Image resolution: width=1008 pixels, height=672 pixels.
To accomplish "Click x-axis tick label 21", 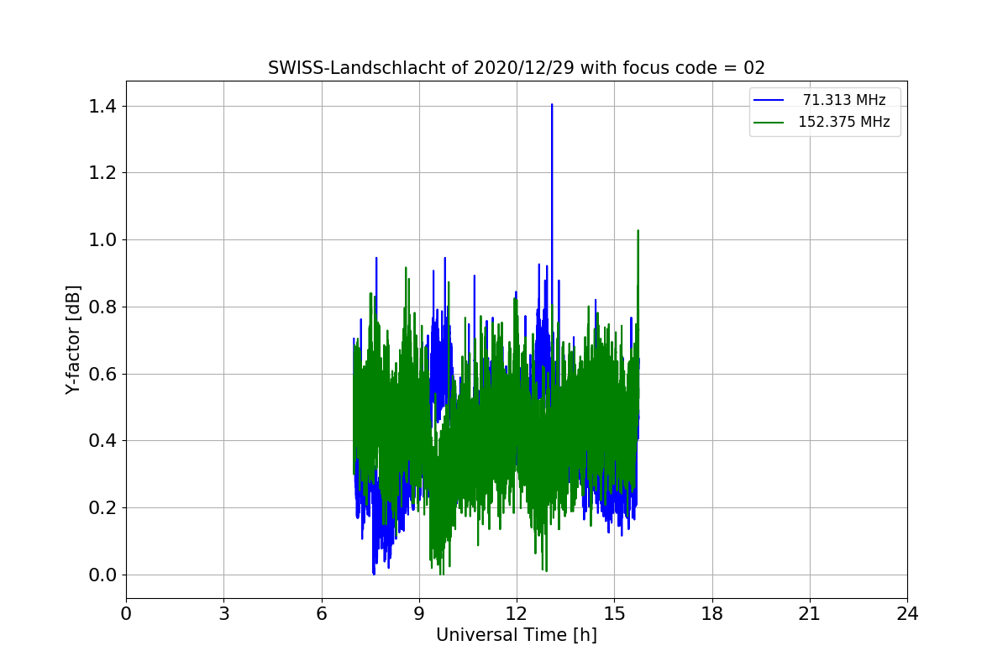I will coord(810,614).
